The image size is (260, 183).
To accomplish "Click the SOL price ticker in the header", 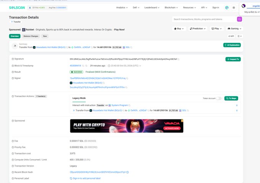I will (x=37, y=8).
